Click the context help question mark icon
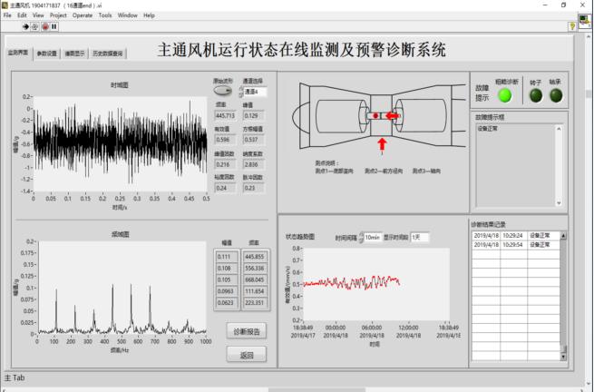 pos(571,26)
